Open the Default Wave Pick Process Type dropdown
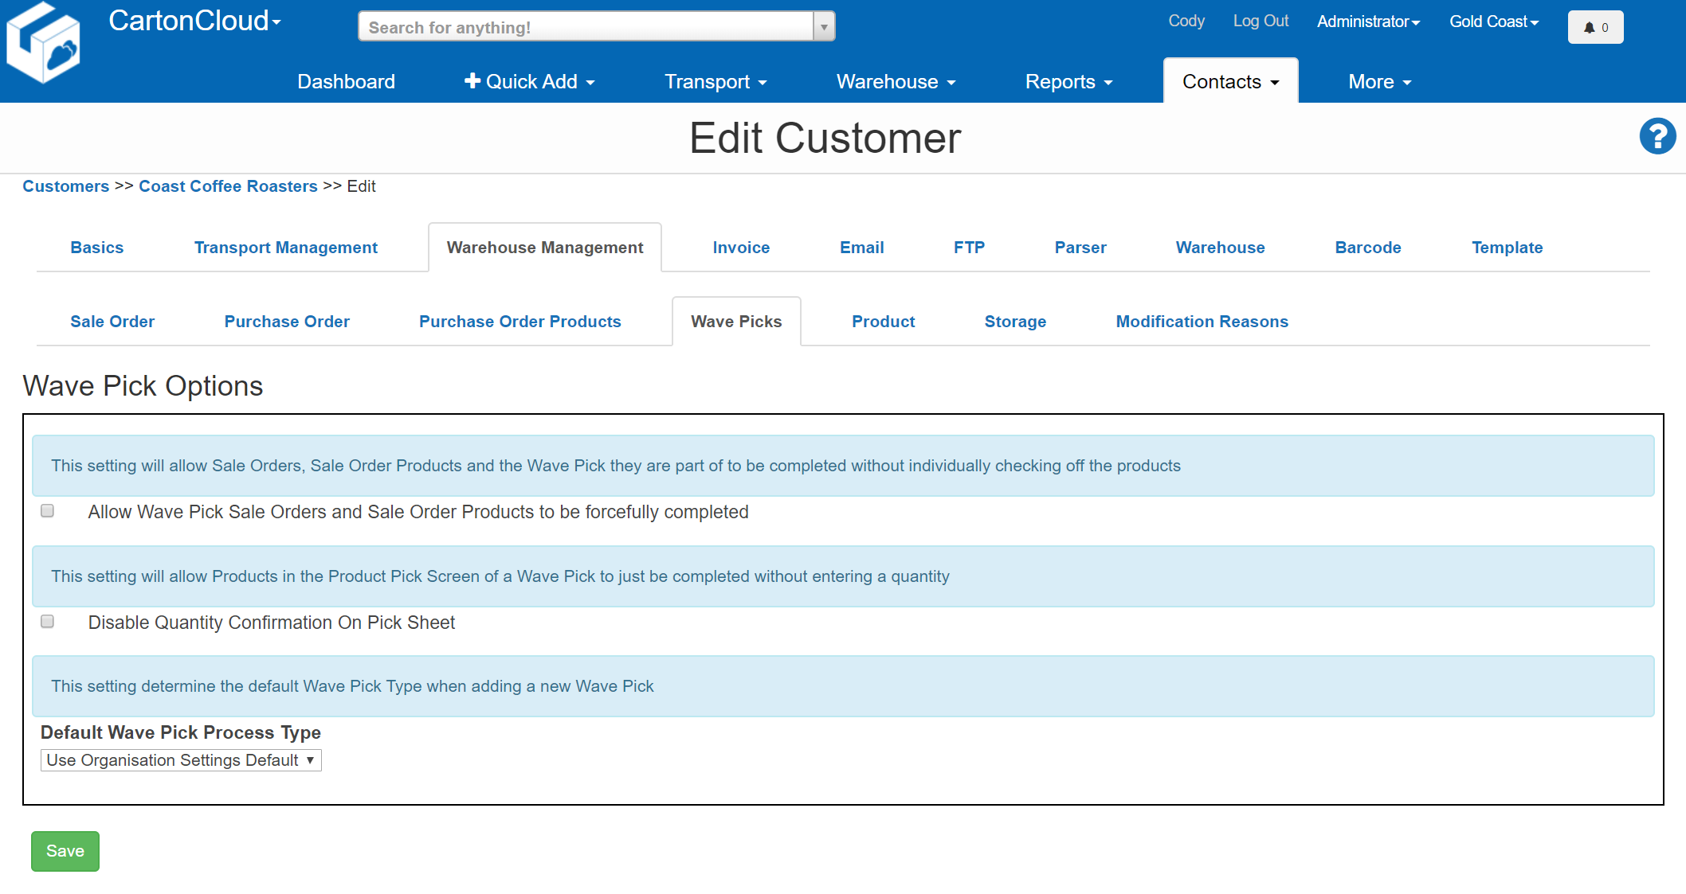The height and width of the screenshot is (894, 1686). click(x=180, y=759)
